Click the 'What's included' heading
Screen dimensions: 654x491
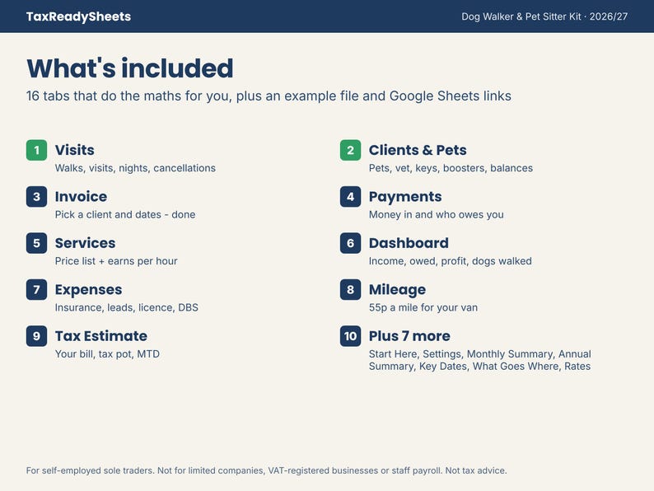(129, 68)
